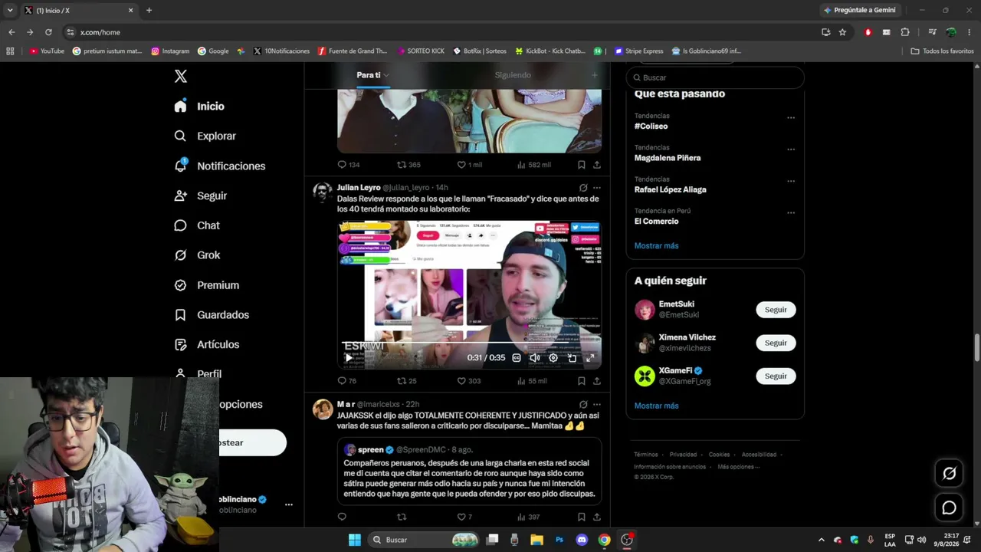Image resolution: width=981 pixels, height=552 pixels.
Task: Open Discord from the taskbar
Action: 582,540
